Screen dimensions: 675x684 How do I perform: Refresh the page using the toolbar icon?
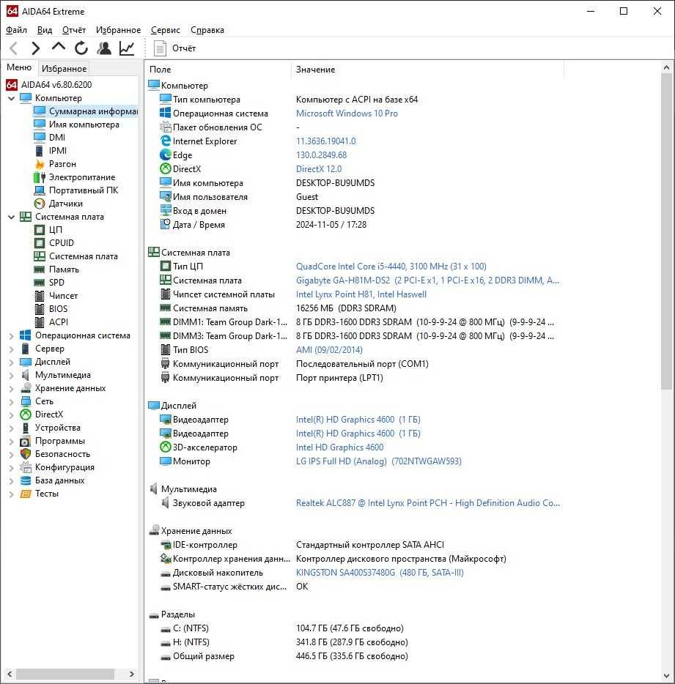point(81,48)
